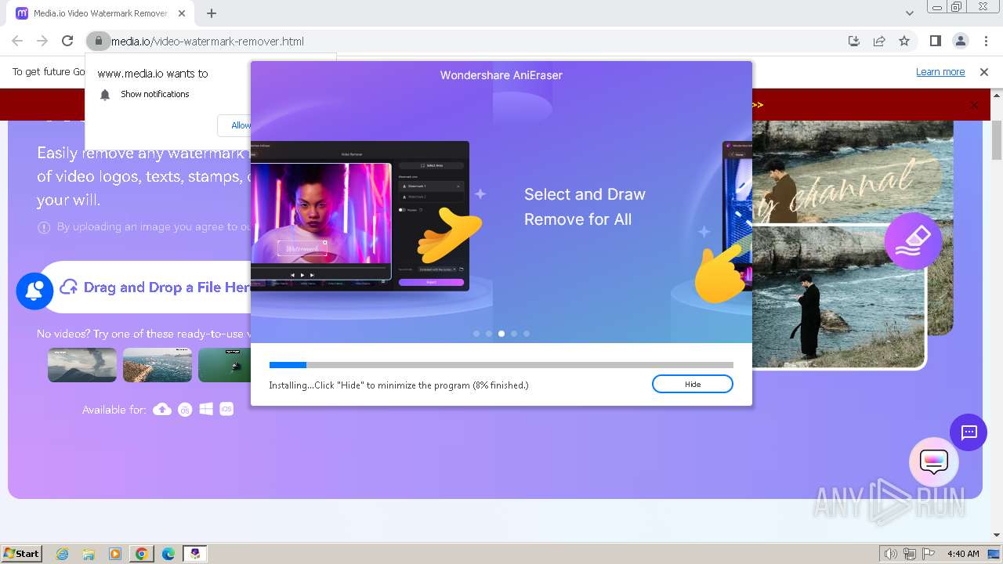The height and width of the screenshot is (564, 1003).
Task: Select the green sample video thumbnail
Action: pos(225,365)
